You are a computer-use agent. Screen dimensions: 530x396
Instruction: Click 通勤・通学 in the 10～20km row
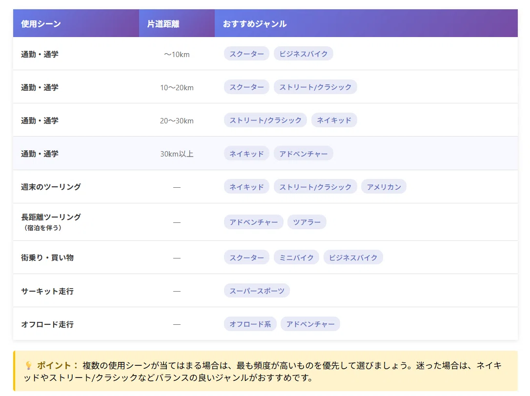[40, 87]
